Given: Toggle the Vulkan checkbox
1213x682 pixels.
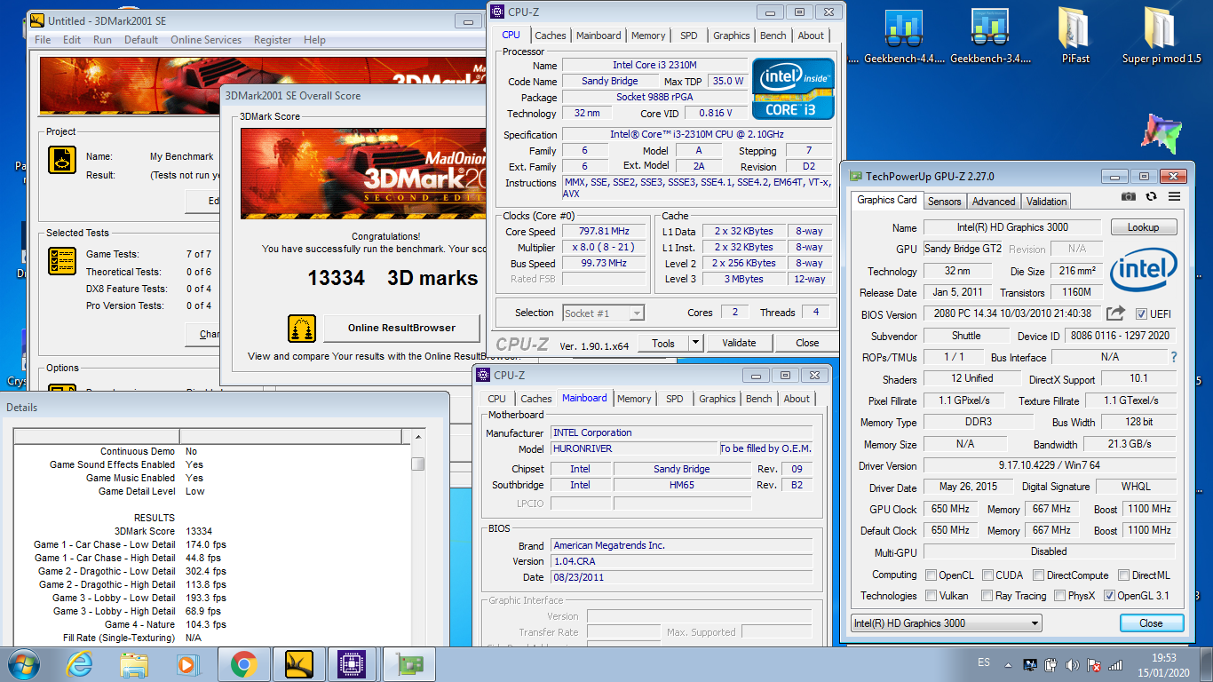Looking at the screenshot, I should (931, 596).
